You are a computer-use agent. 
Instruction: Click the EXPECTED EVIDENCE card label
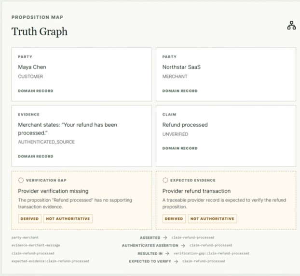[193, 180]
